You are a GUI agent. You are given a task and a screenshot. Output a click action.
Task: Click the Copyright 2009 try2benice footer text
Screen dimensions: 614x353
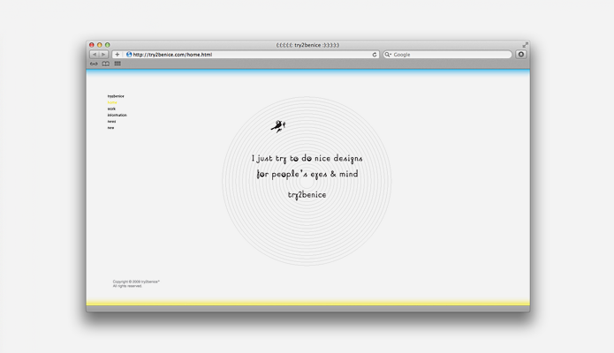(136, 282)
